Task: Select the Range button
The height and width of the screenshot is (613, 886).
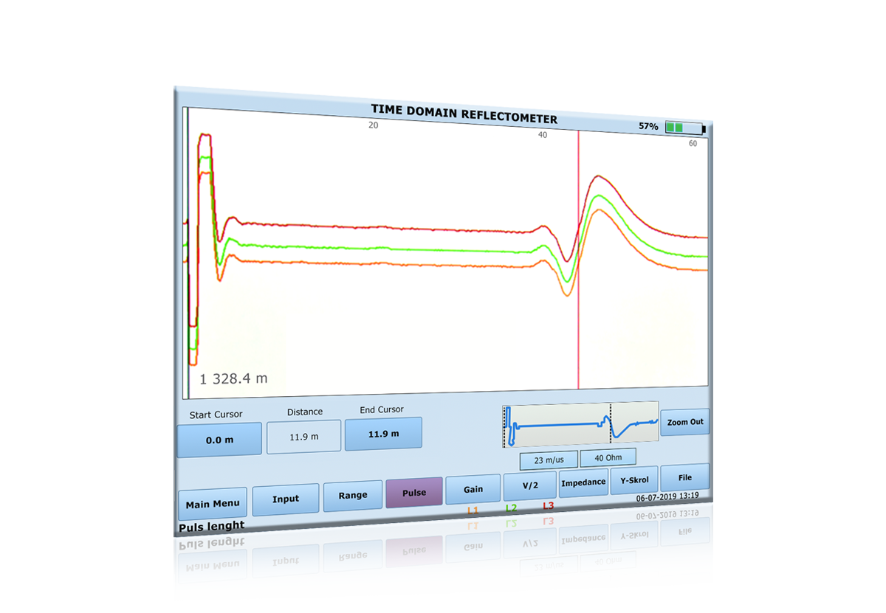Action: (x=352, y=495)
